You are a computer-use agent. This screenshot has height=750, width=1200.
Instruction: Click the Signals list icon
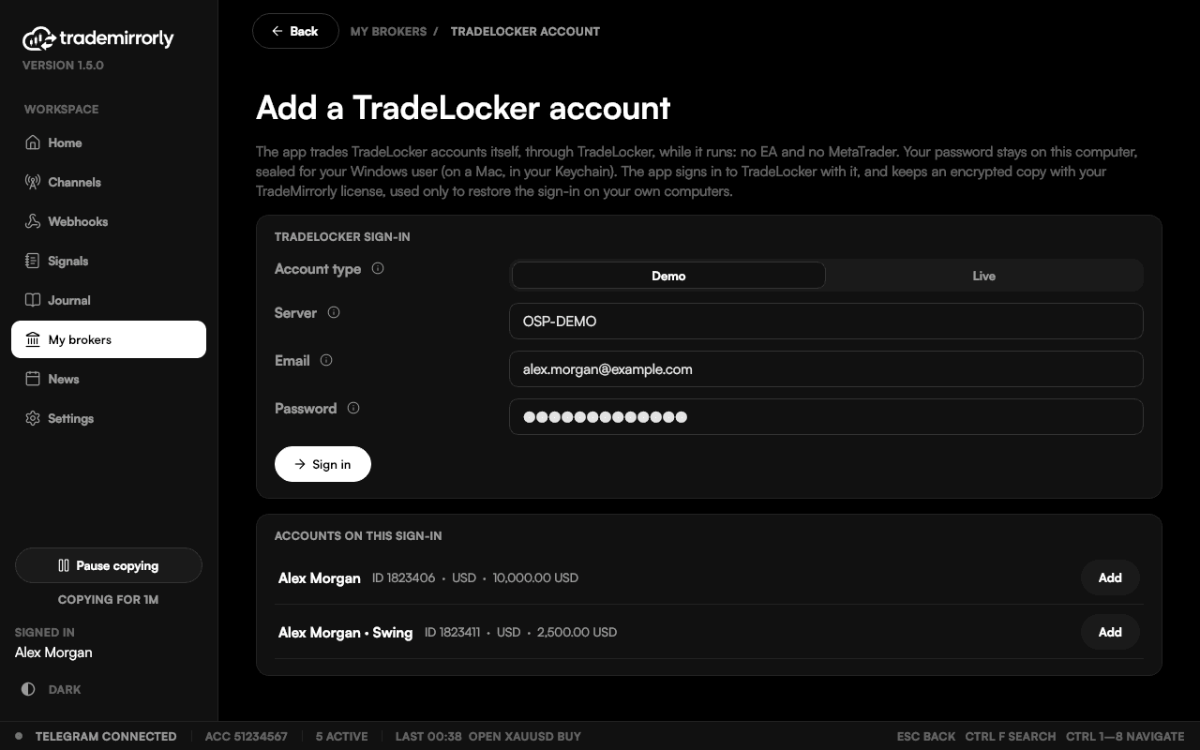pyautogui.click(x=33, y=261)
